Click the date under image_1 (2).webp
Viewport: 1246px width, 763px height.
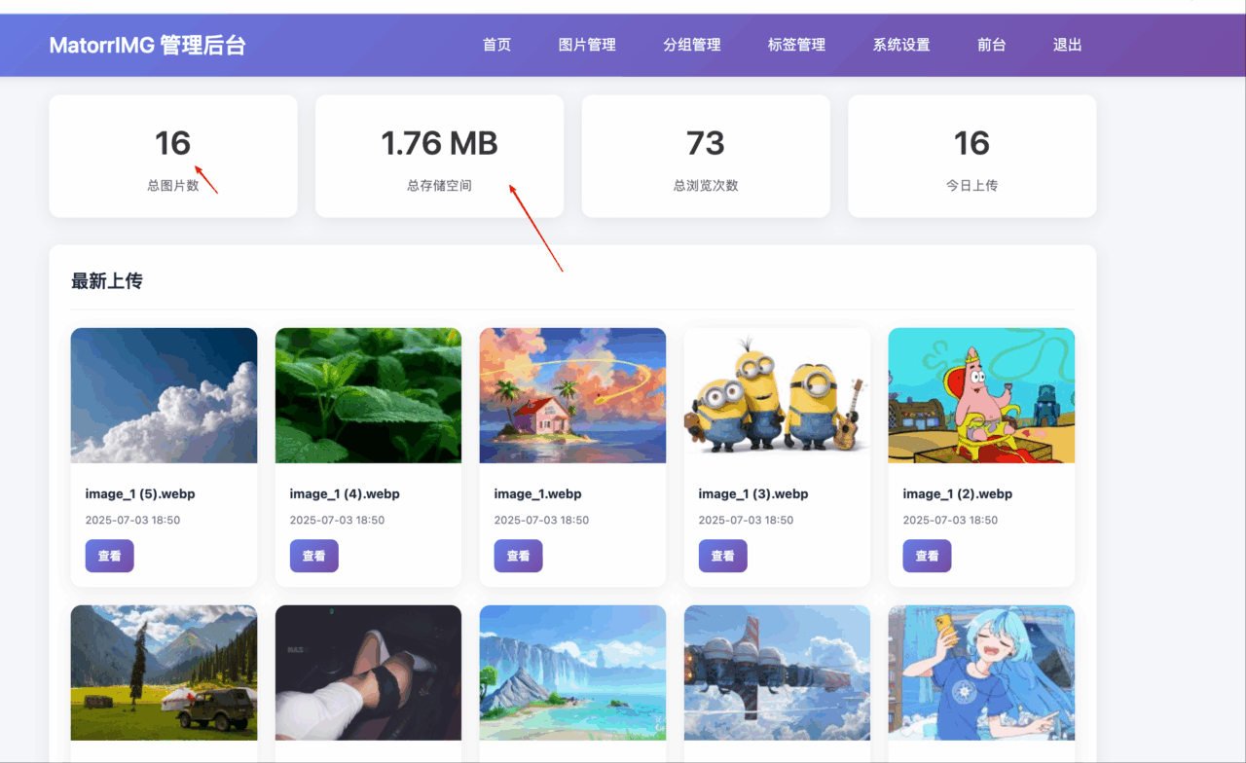951,520
